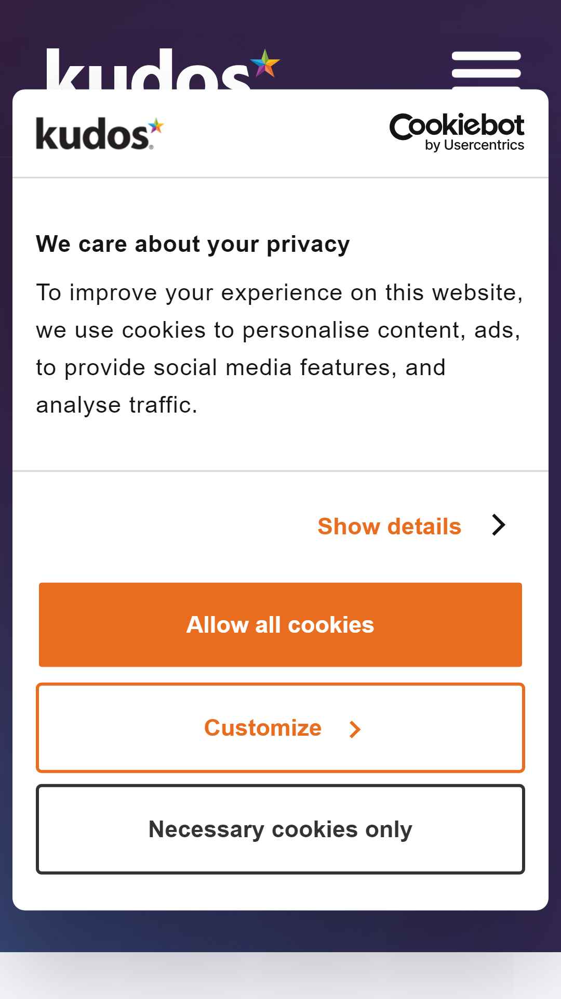Image resolution: width=561 pixels, height=999 pixels.
Task: Click the light grey page area at bottom
Action: coord(280,976)
